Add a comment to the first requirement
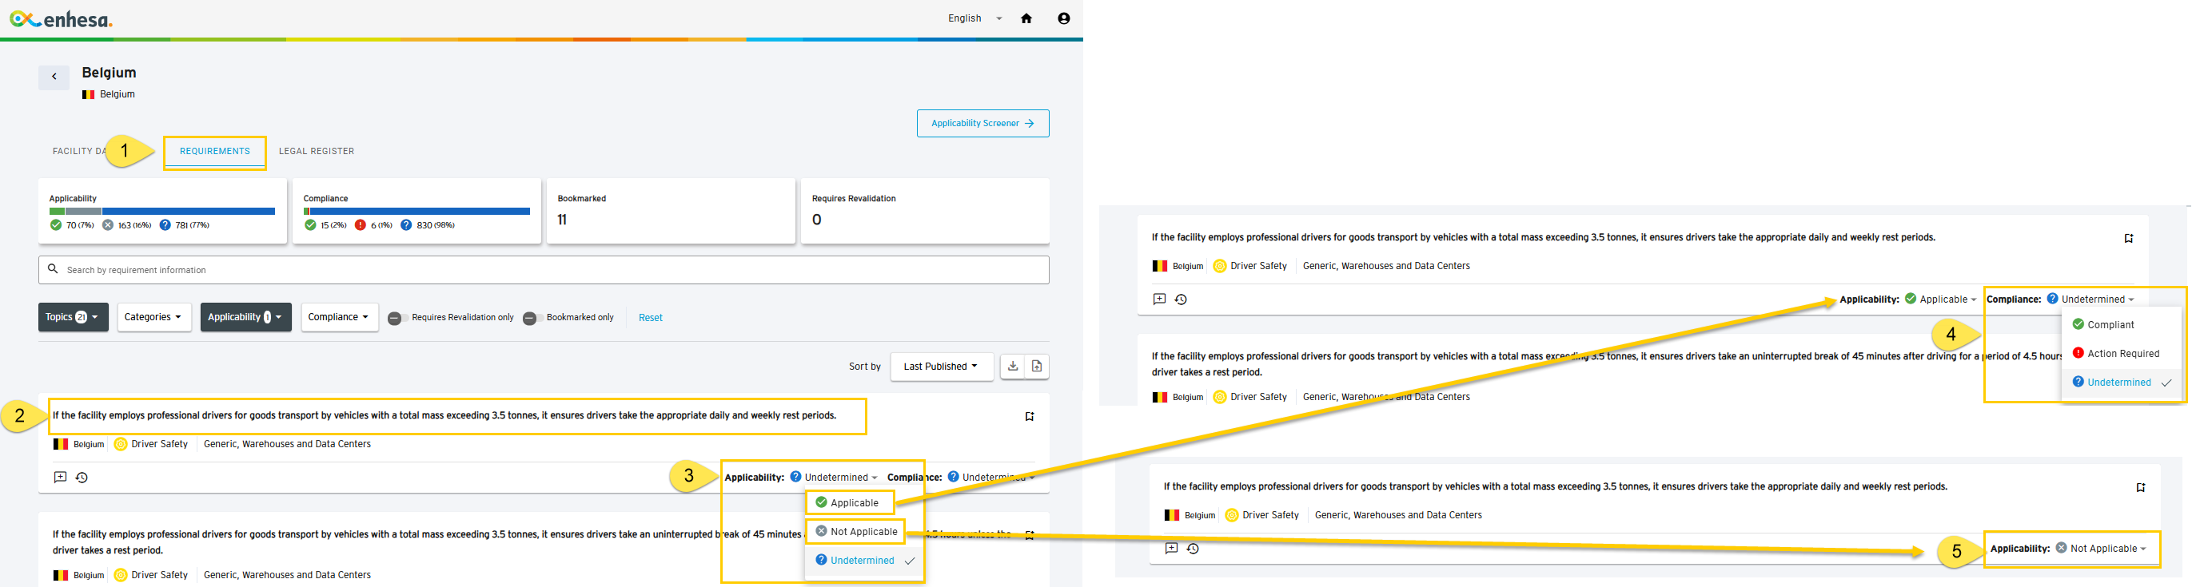 pyautogui.click(x=60, y=477)
